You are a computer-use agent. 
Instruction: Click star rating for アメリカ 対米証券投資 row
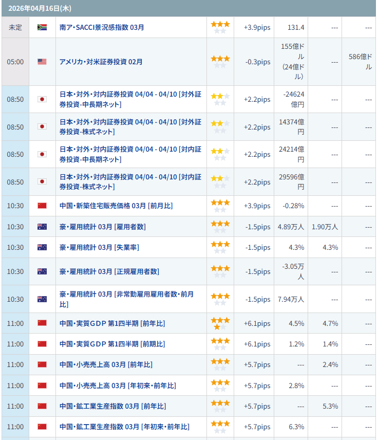coord(220,62)
